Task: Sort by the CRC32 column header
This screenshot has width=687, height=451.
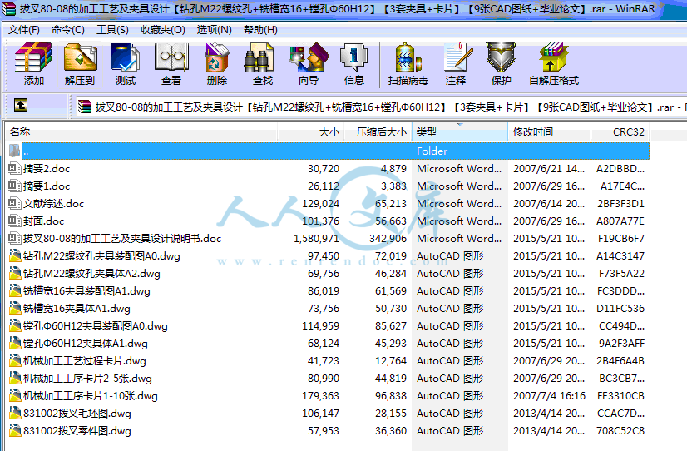Action: click(620, 132)
